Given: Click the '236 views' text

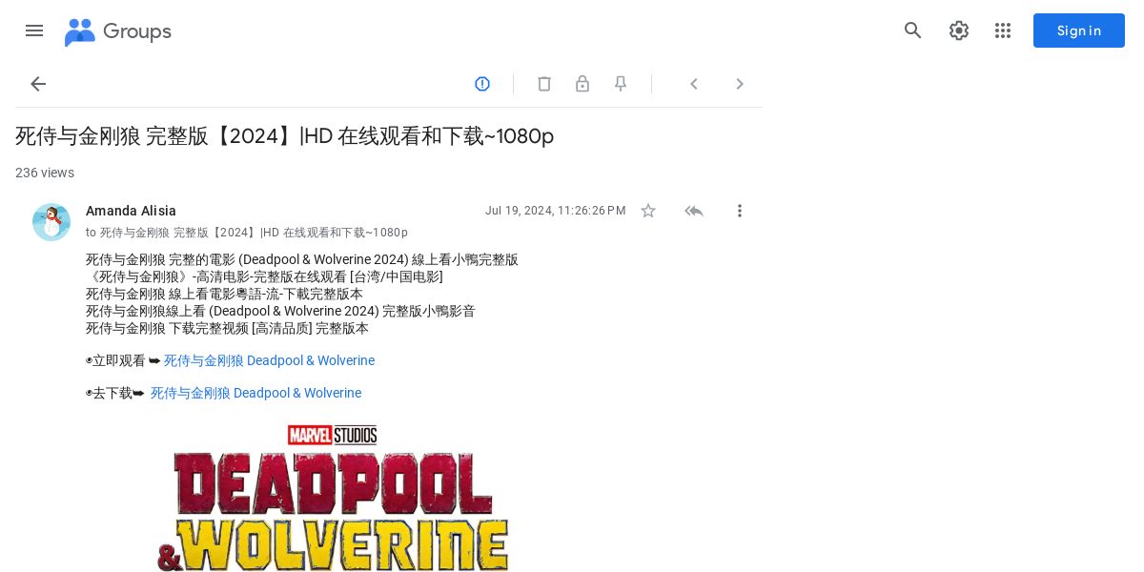Looking at the screenshot, I should click(x=45, y=173).
